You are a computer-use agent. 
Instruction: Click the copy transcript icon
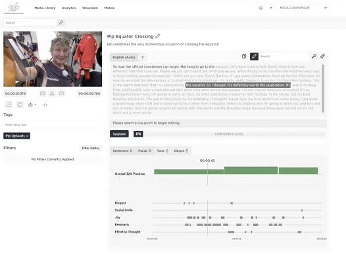(x=244, y=57)
